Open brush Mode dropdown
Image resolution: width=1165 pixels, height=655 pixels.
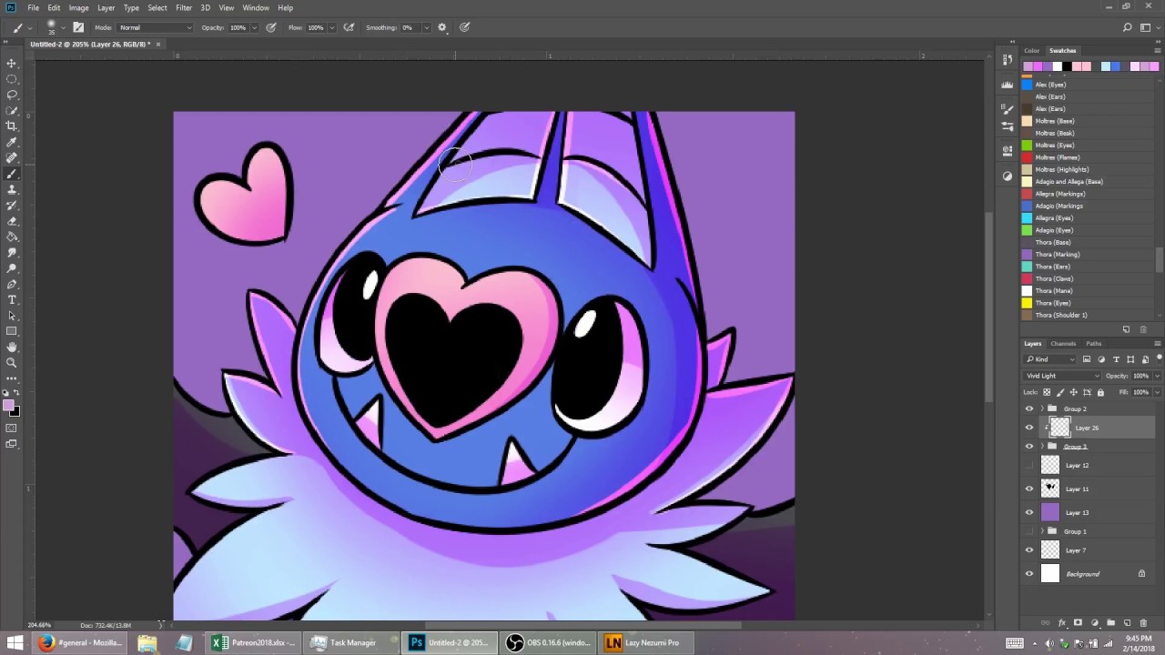(x=156, y=27)
